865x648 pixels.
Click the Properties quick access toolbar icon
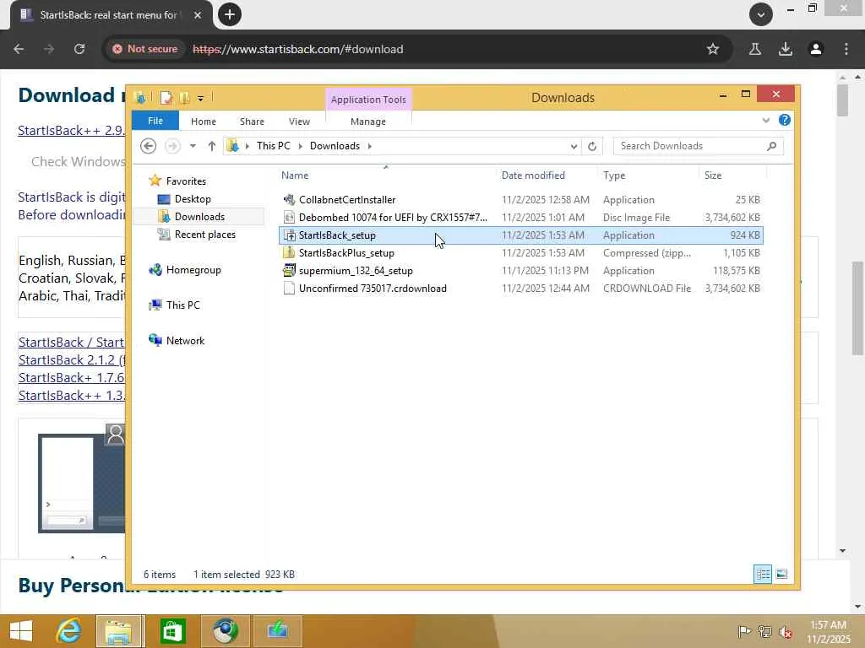coord(166,98)
